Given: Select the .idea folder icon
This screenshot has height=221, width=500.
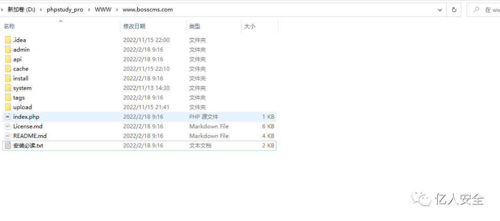Looking at the screenshot, I should 8,40.
